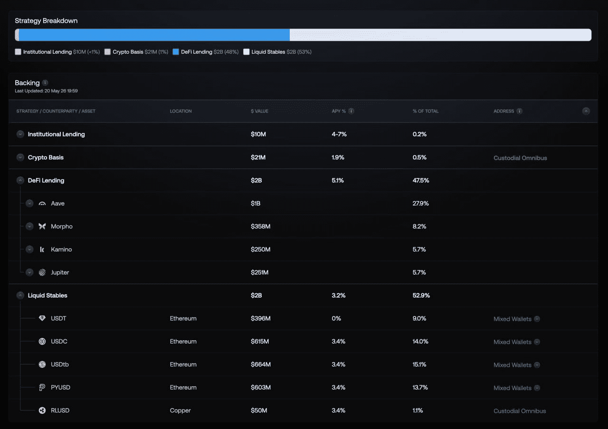
Task: Click the 'Copper' location in RLUSD row
Action: click(180, 410)
